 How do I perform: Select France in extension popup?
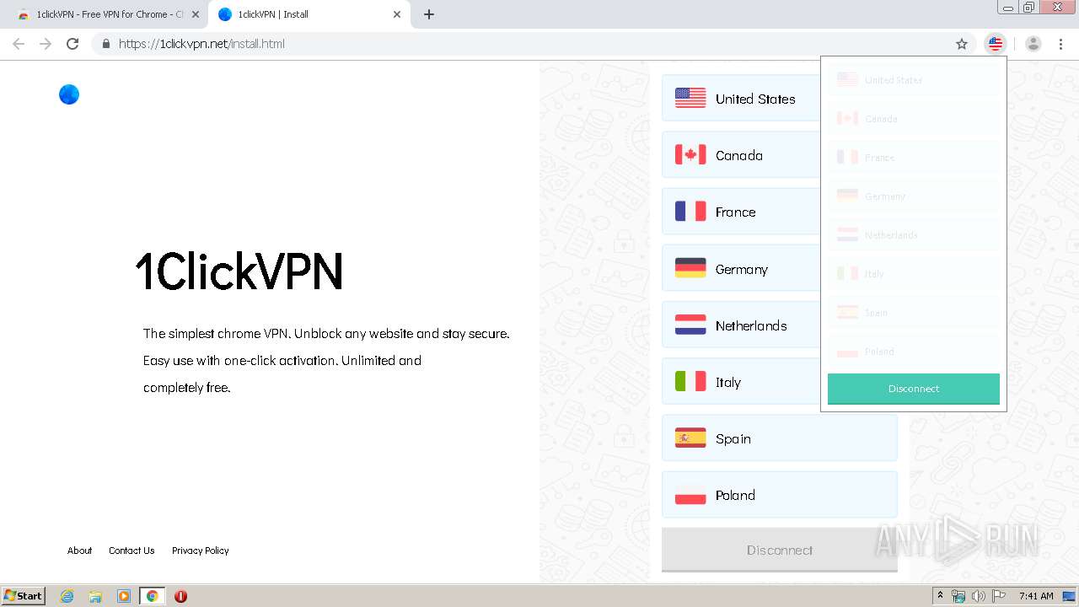[914, 158]
